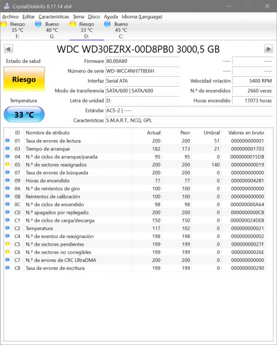The height and width of the screenshot is (345, 277).
Task: Open the Disco menu
Action: tap(94, 17)
